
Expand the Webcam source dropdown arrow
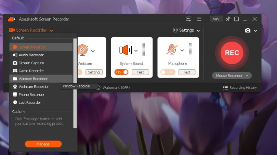click(x=93, y=51)
